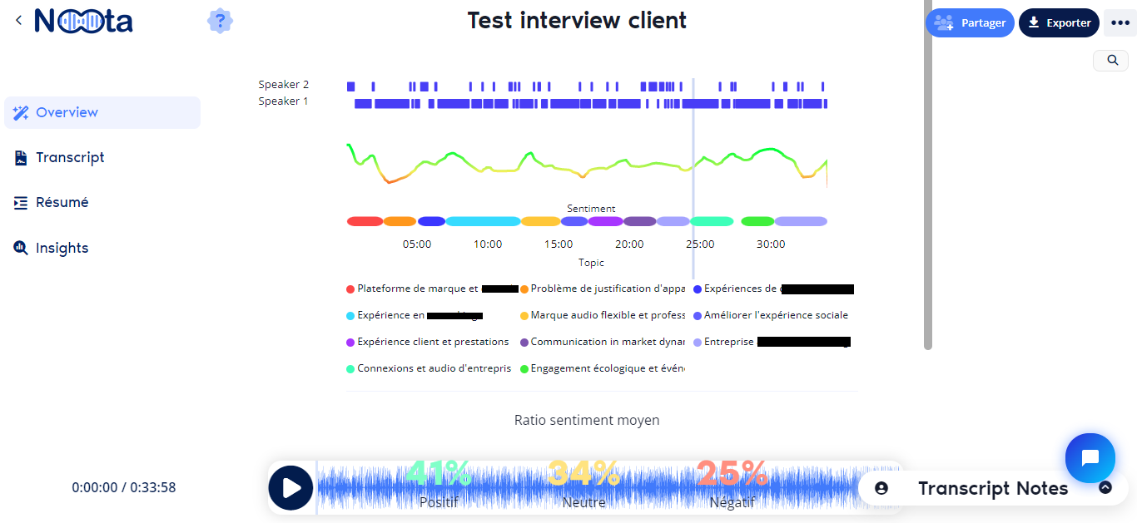Viewport: 1137px width, 523px height.
Task: Click the vertical page scrollbar
Action: point(928,175)
